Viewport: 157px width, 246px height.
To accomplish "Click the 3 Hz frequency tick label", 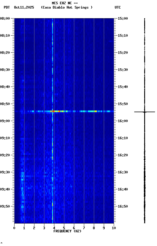I will pos(44,228).
